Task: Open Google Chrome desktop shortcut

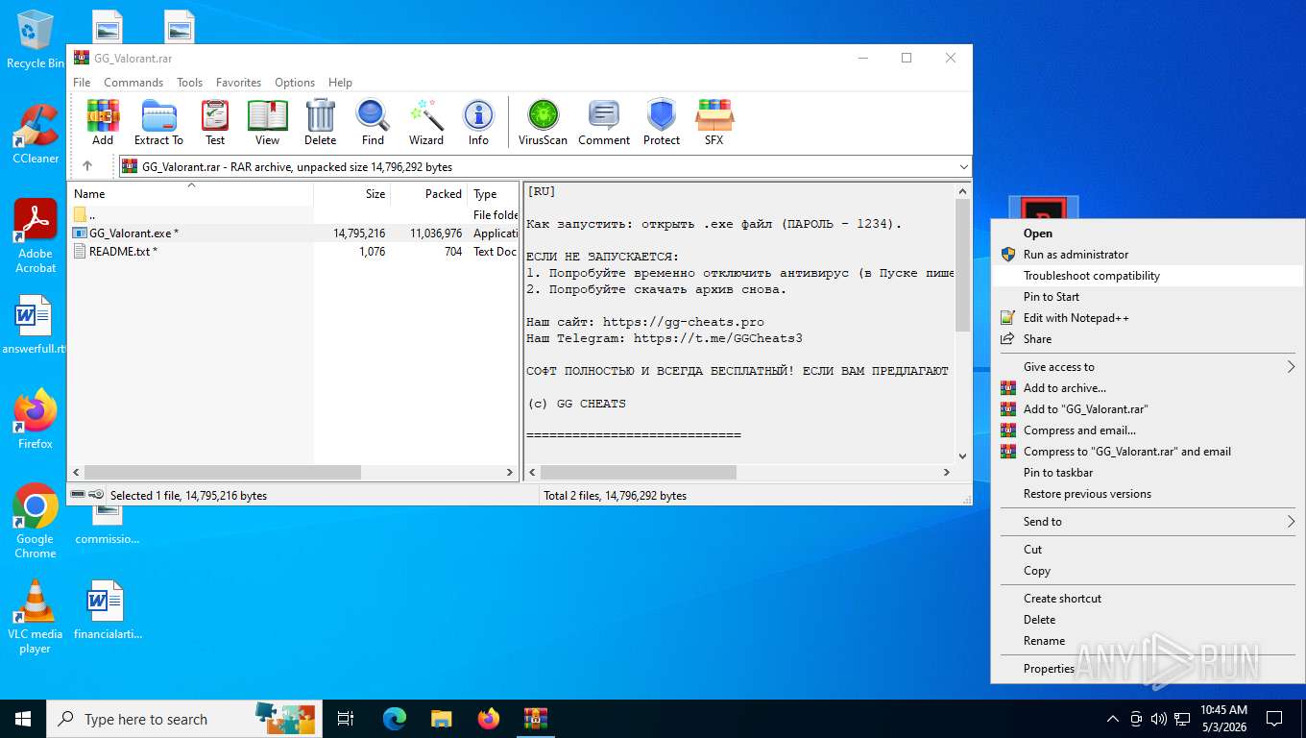Action: point(36,521)
